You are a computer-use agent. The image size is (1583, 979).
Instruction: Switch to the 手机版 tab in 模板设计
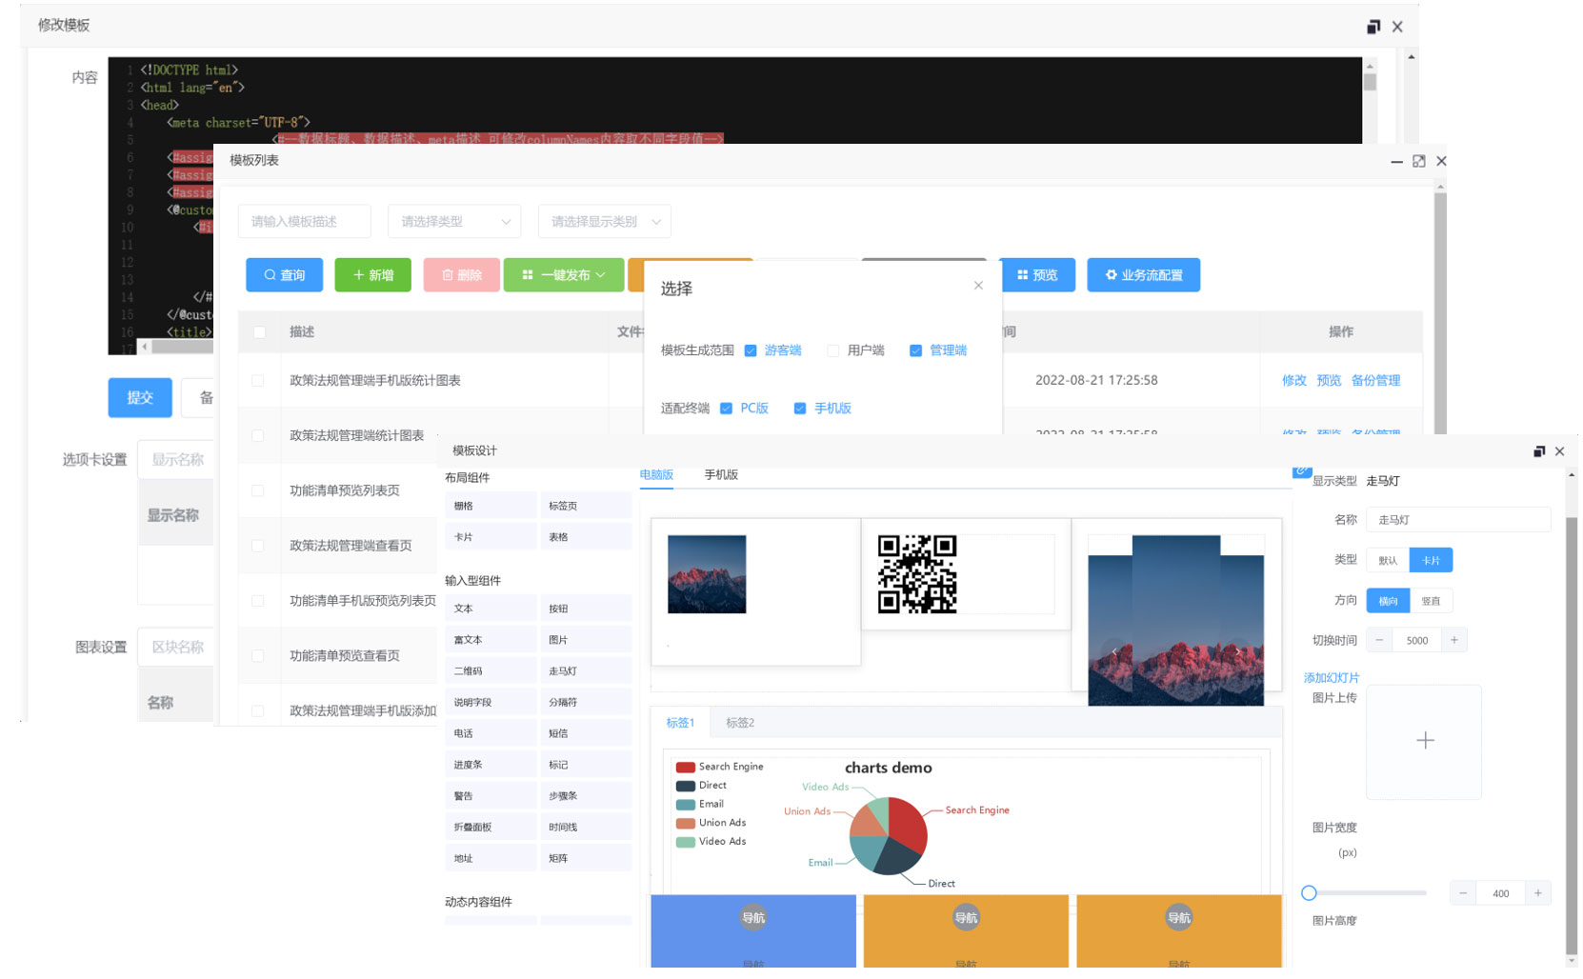(721, 475)
